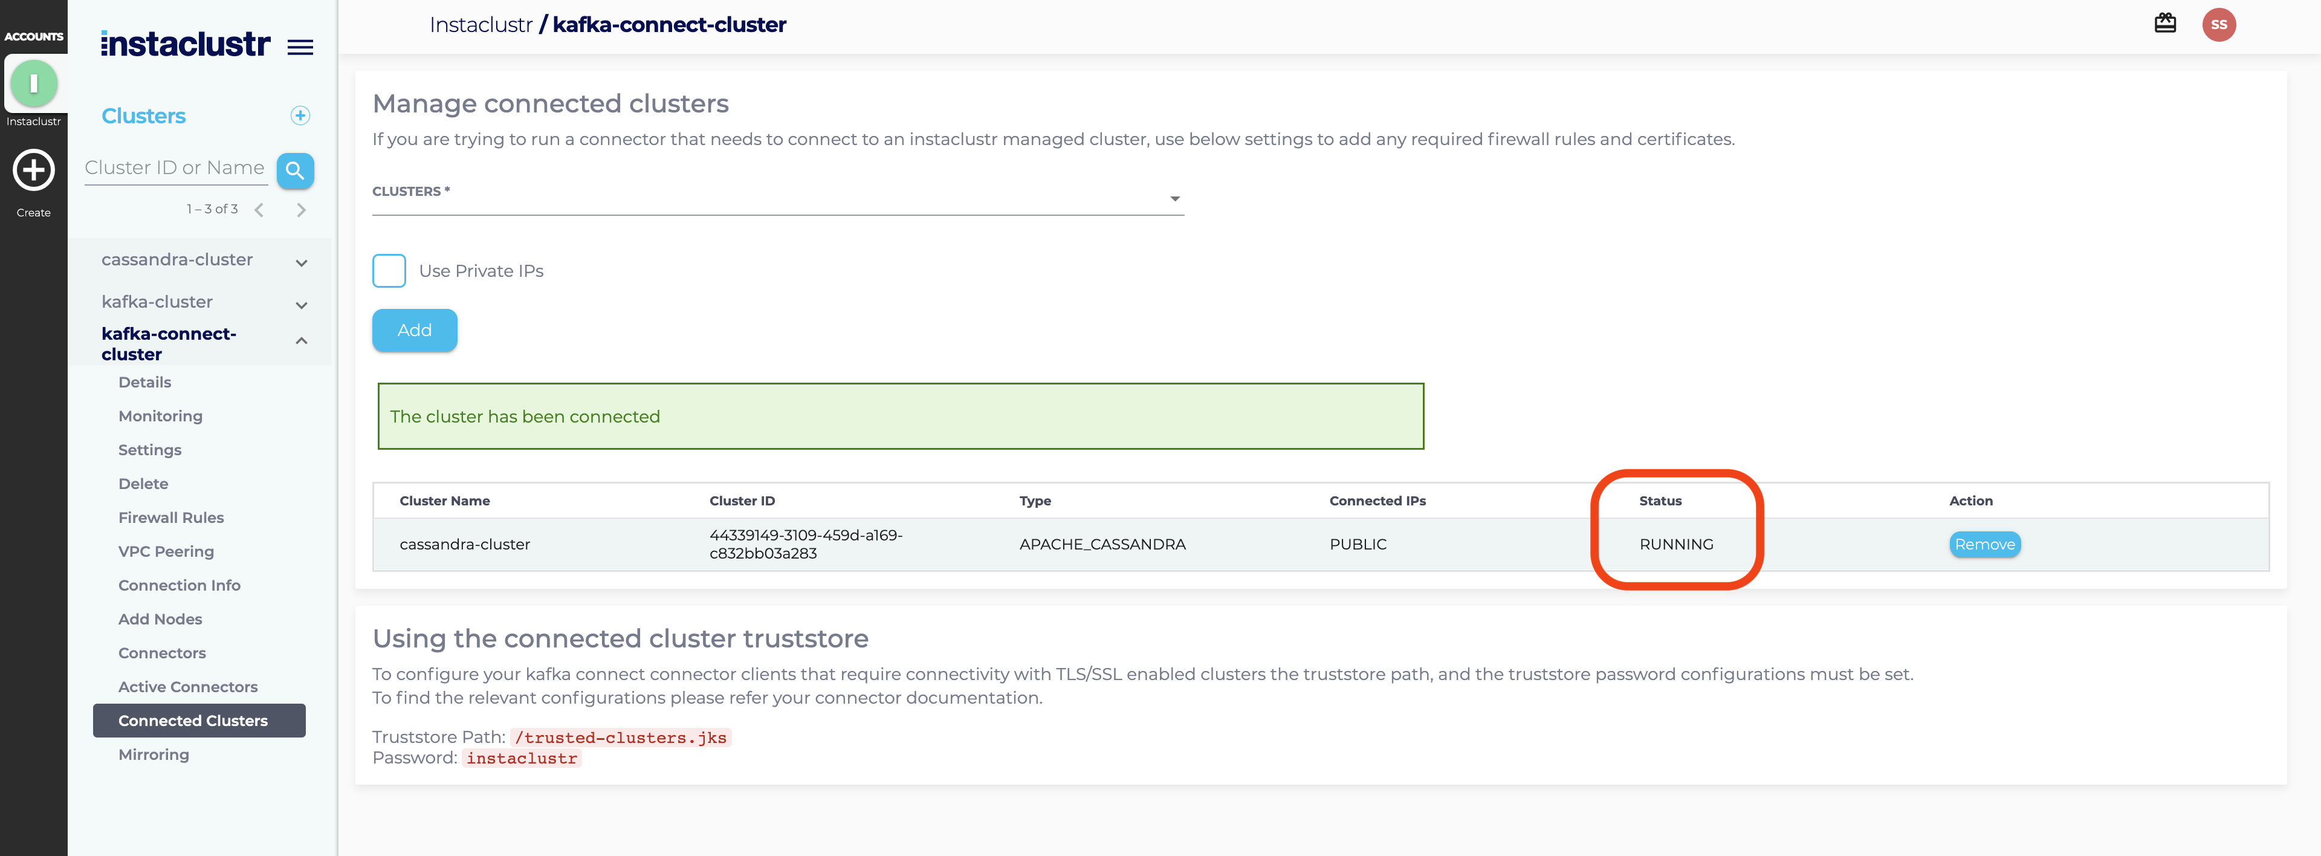The image size is (2321, 856).
Task: Expand the kafka-cluster sidebar entry
Action: tap(301, 305)
